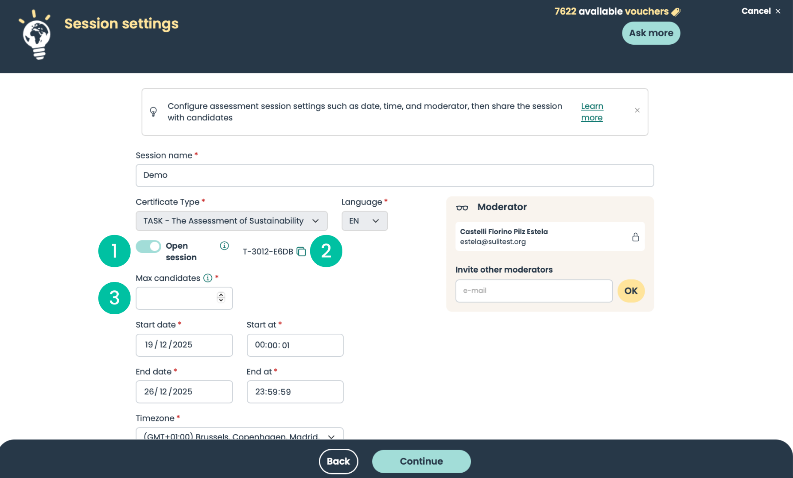Open the Learn more link
The image size is (793, 478).
click(592, 112)
